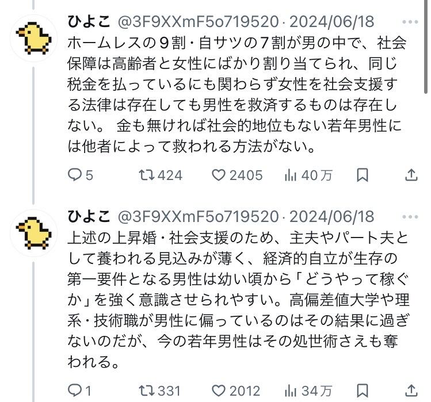Open more options menu on second tweet

[410, 217]
